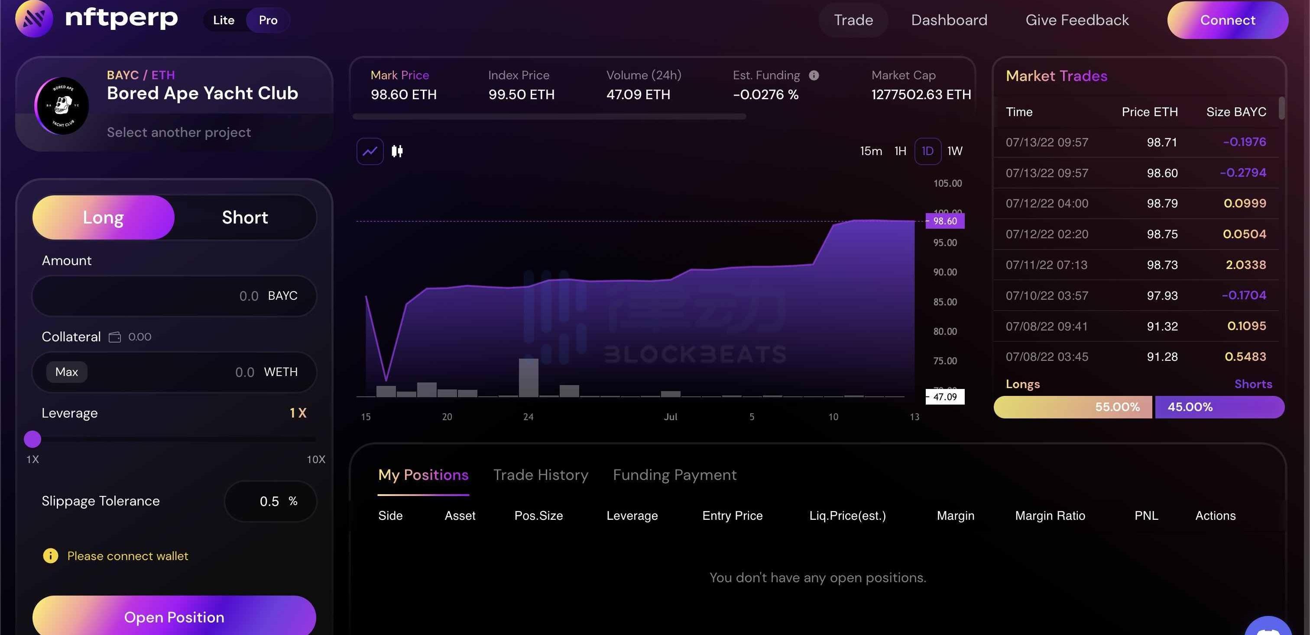Click the Market Cap value 1277502.63 ETH
This screenshot has width=1310, height=635.
click(x=921, y=94)
